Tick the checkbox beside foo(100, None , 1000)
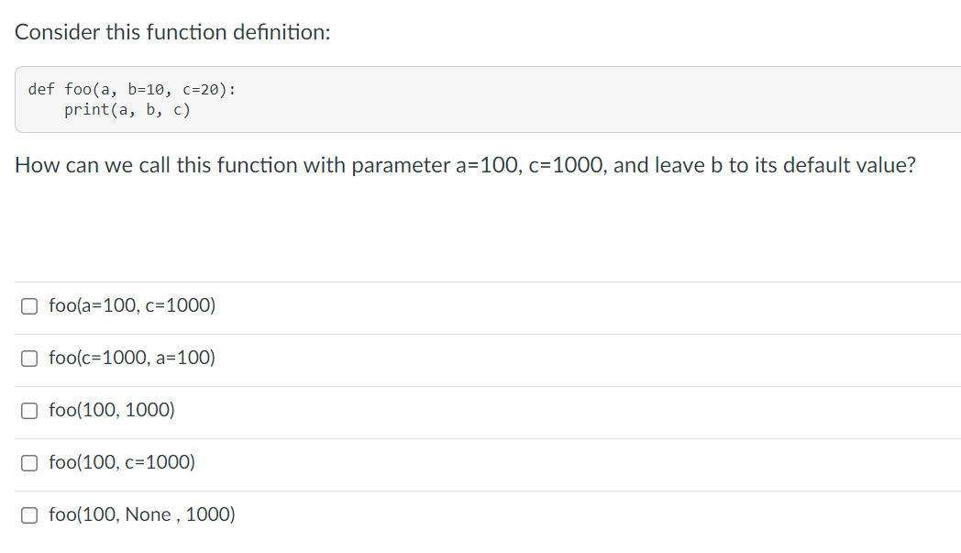The height and width of the screenshot is (553, 961). tap(29, 515)
